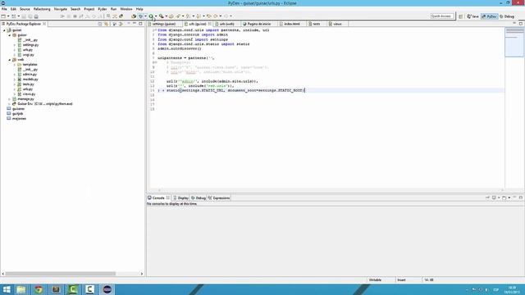Open the Run menu
Viewport: 525px width, 295px height.
coord(113,9)
